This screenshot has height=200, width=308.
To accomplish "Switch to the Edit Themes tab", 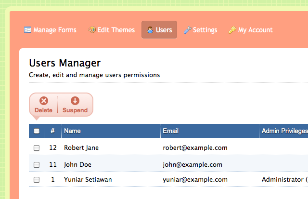I will coord(111,30).
